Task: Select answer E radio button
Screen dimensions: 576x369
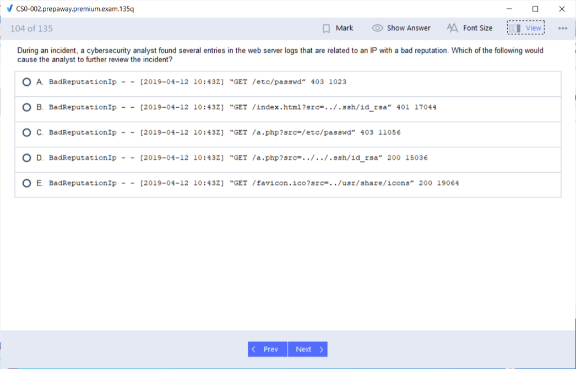Action: coord(26,183)
